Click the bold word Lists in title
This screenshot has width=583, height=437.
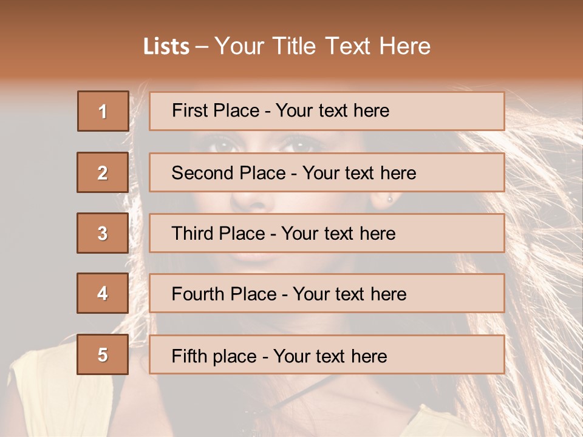coord(166,47)
